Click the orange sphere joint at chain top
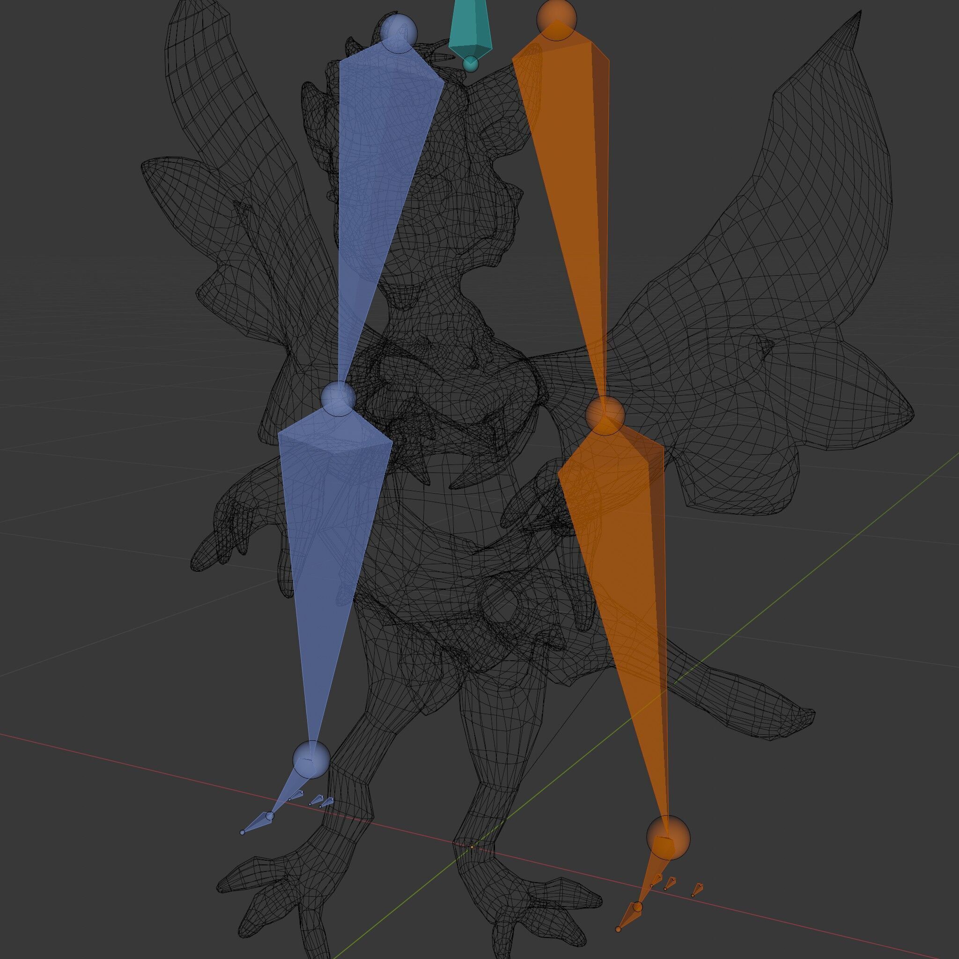Image resolution: width=959 pixels, height=959 pixels. [556, 19]
